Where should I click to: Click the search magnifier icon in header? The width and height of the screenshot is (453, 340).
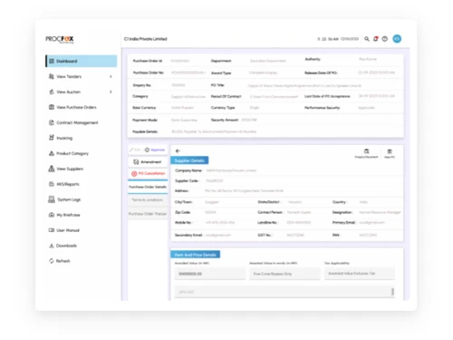(367, 39)
